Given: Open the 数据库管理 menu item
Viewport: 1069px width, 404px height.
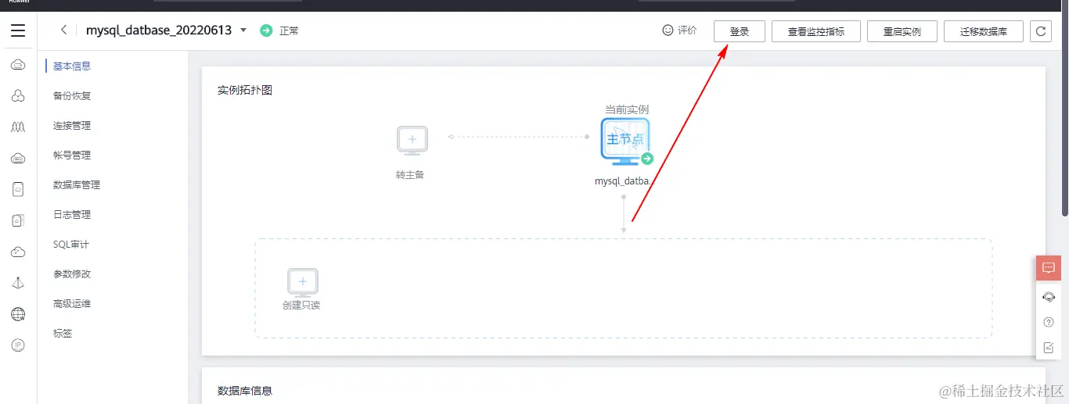Looking at the screenshot, I should click(77, 185).
